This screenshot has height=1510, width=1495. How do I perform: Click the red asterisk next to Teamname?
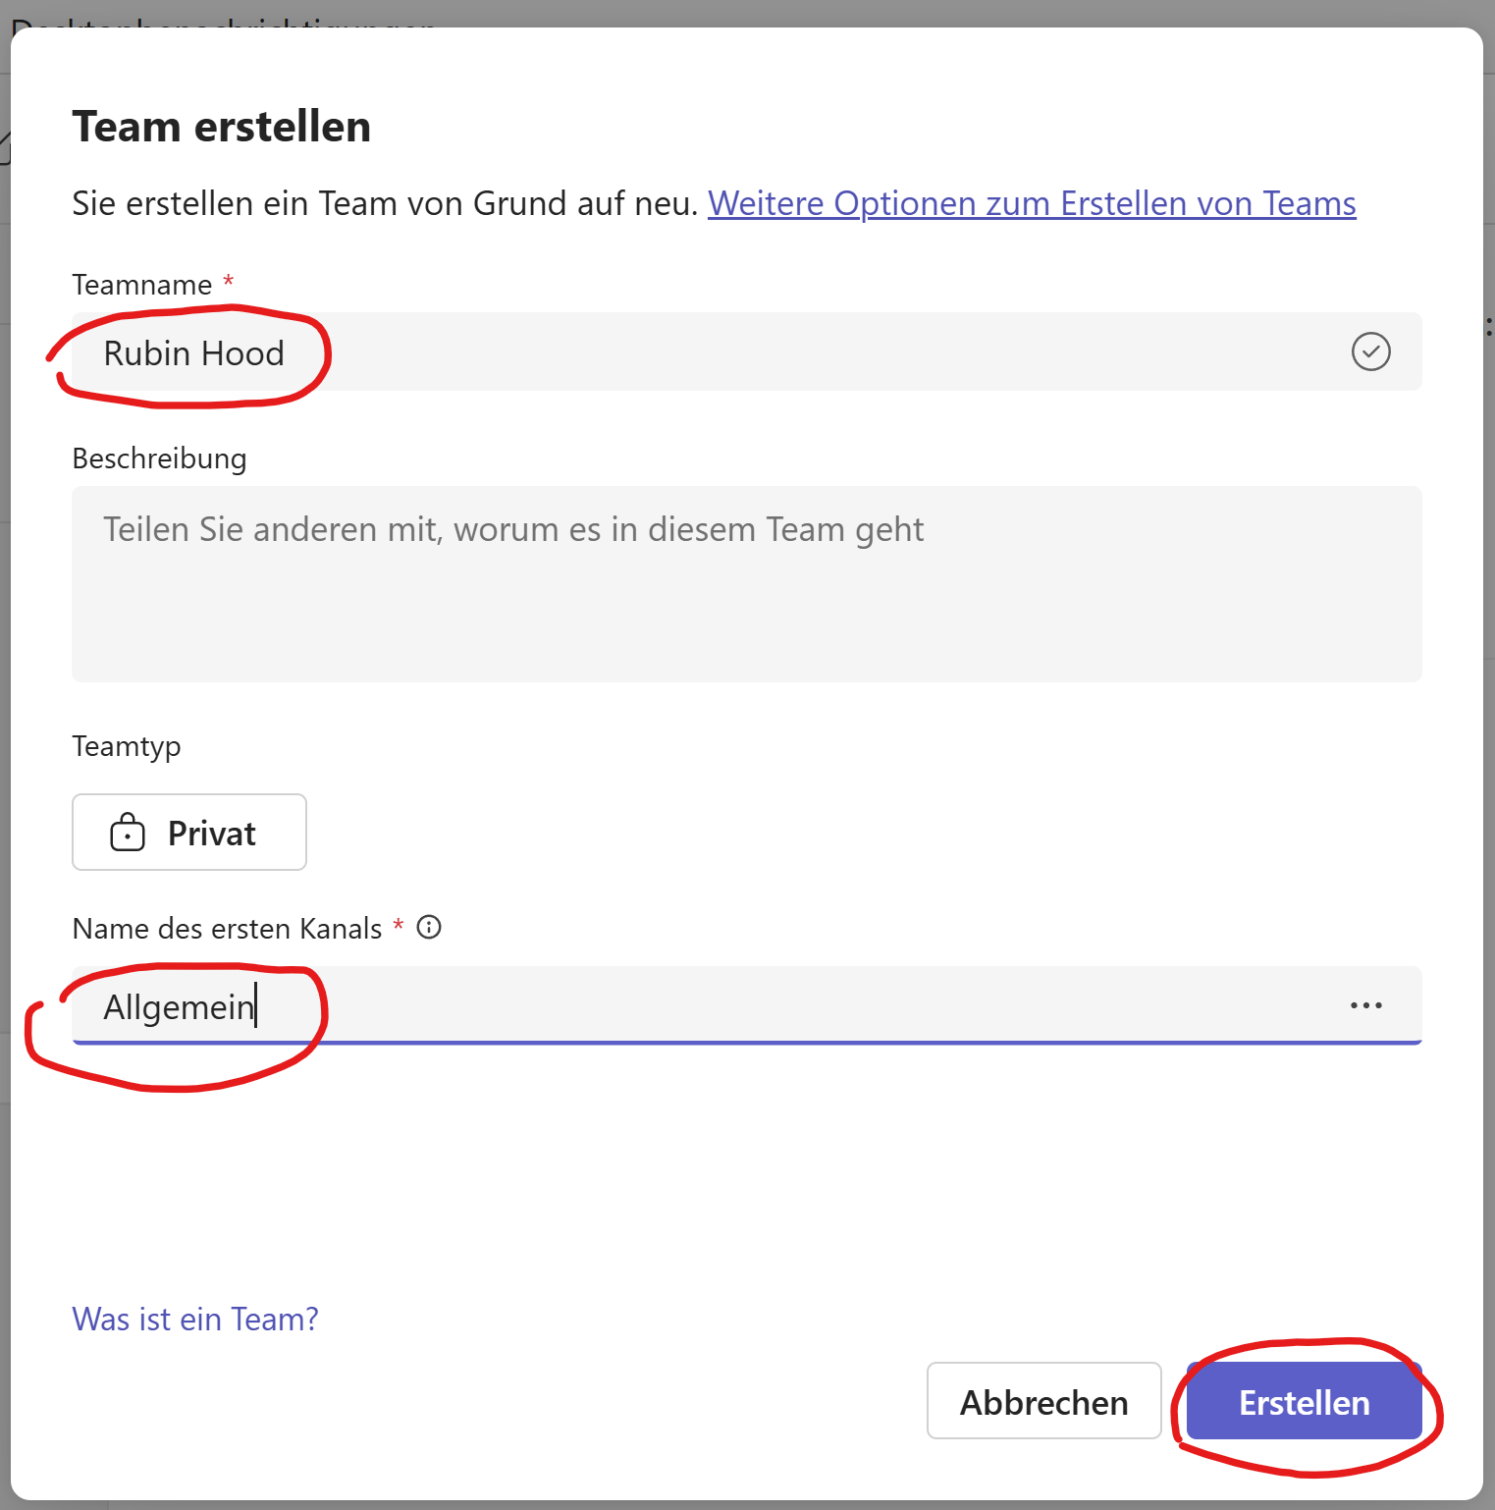coord(229,282)
